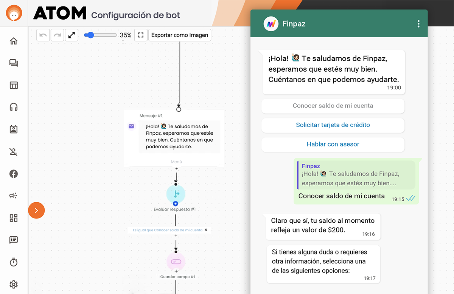Click the expand diagonal arrows button
The width and height of the screenshot is (454, 294).
(x=72, y=35)
